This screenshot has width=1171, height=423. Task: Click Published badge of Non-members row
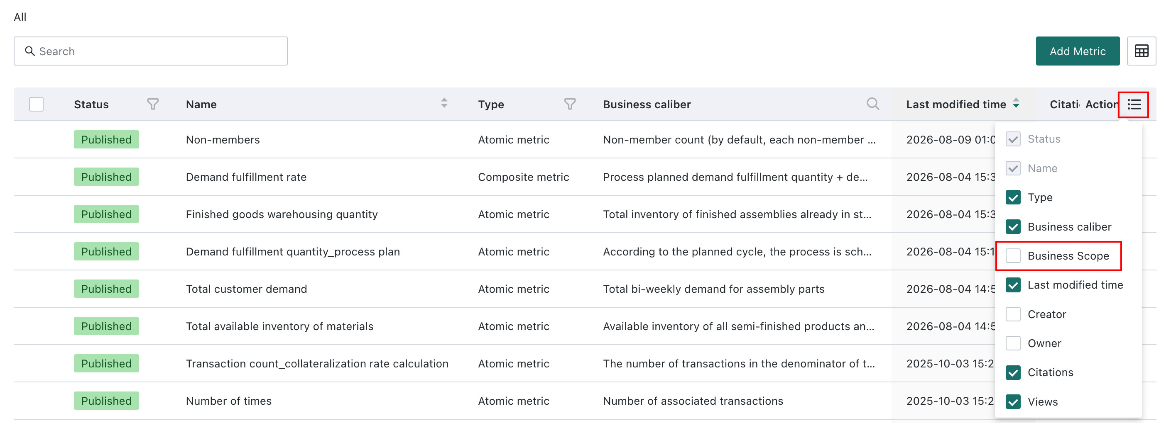[106, 139]
